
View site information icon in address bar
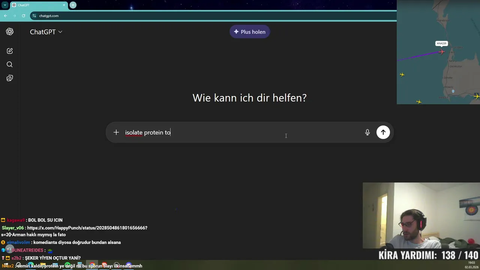click(x=34, y=16)
